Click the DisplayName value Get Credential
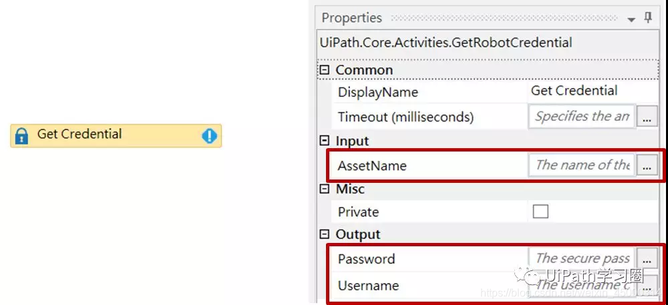668x305 pixels. click(x=574, y=91)
